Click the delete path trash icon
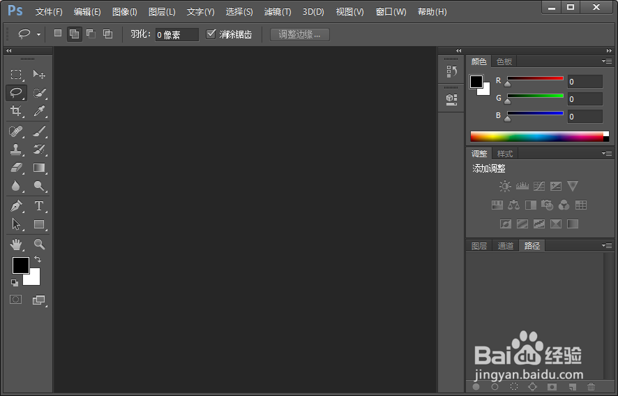This screenshot has width=618, height=396. tap(591, 387)
